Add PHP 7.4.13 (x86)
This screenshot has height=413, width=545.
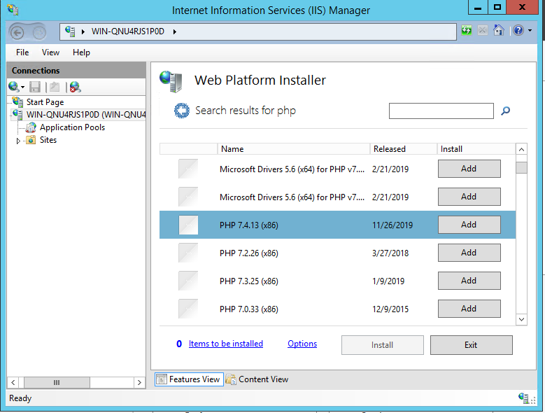(469, 225)
